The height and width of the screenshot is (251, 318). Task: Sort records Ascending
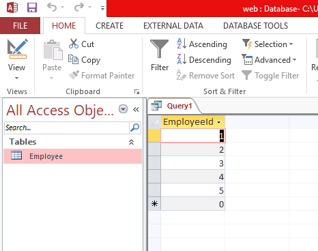[x=202, y=44]
